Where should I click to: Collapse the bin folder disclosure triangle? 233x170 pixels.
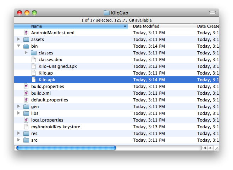pyautogui.click(x=18, y=46)
